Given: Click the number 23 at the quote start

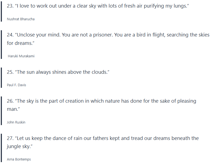Looking at the screenshot, I should tap(10, 6).
